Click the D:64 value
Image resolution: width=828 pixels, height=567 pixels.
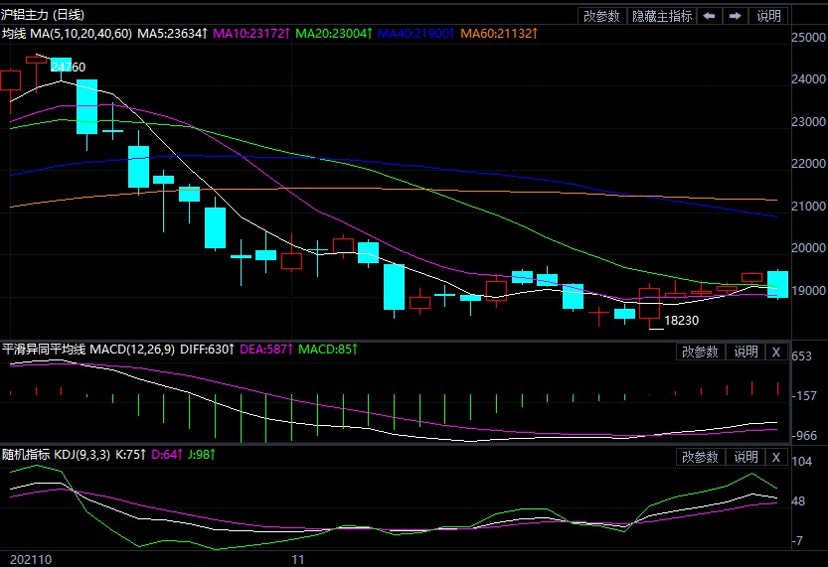coord(167,454)
